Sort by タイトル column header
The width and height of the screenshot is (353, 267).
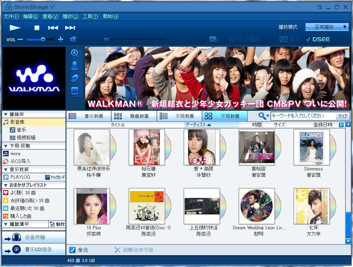coord(117,125)
